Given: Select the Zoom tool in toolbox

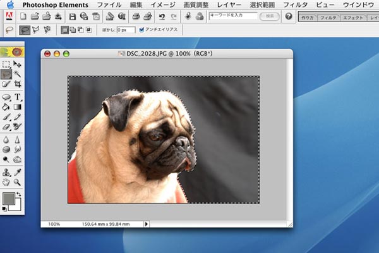Looking at the screenshot, I should click(x=17, y=182).
